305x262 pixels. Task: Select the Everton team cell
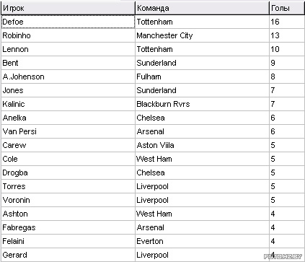[x=202, y=241]
